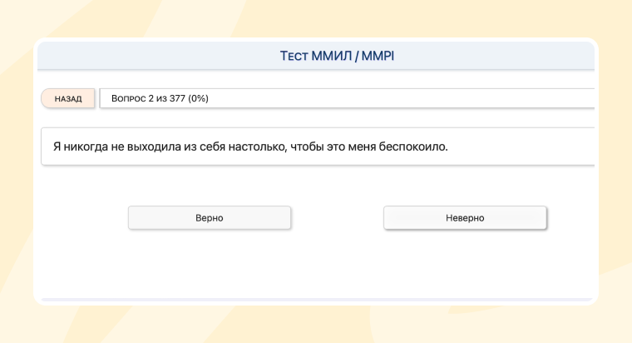Click the question statement text box
The width and height of the screenshot is (632, 343).
click(x=318, y=147)
